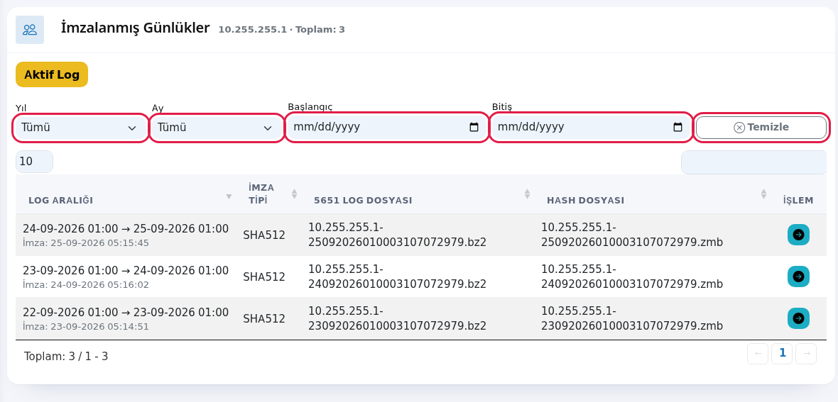838x402 pixels.
Task: Click SHA512 in the 25-09-2026 signature row
Action: (x=264, y=235)
